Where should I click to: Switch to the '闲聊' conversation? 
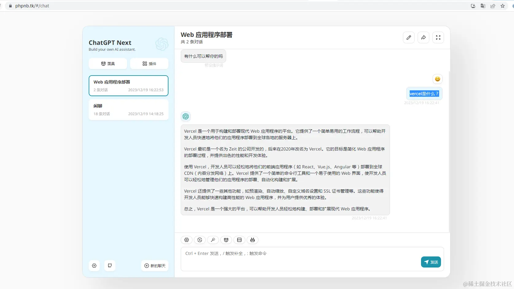[129, 110]
